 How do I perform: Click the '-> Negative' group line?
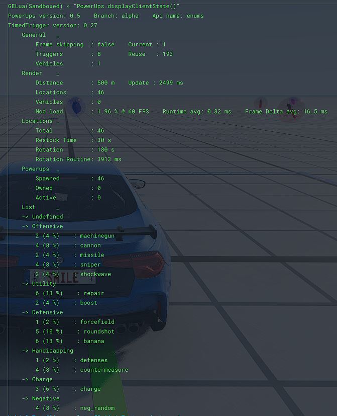coord(41,398)
